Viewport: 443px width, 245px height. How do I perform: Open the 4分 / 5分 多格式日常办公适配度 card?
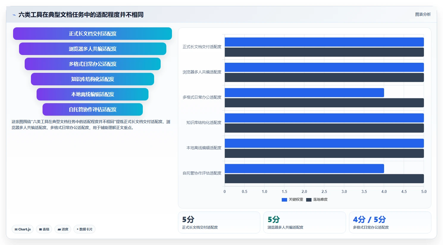390,222
